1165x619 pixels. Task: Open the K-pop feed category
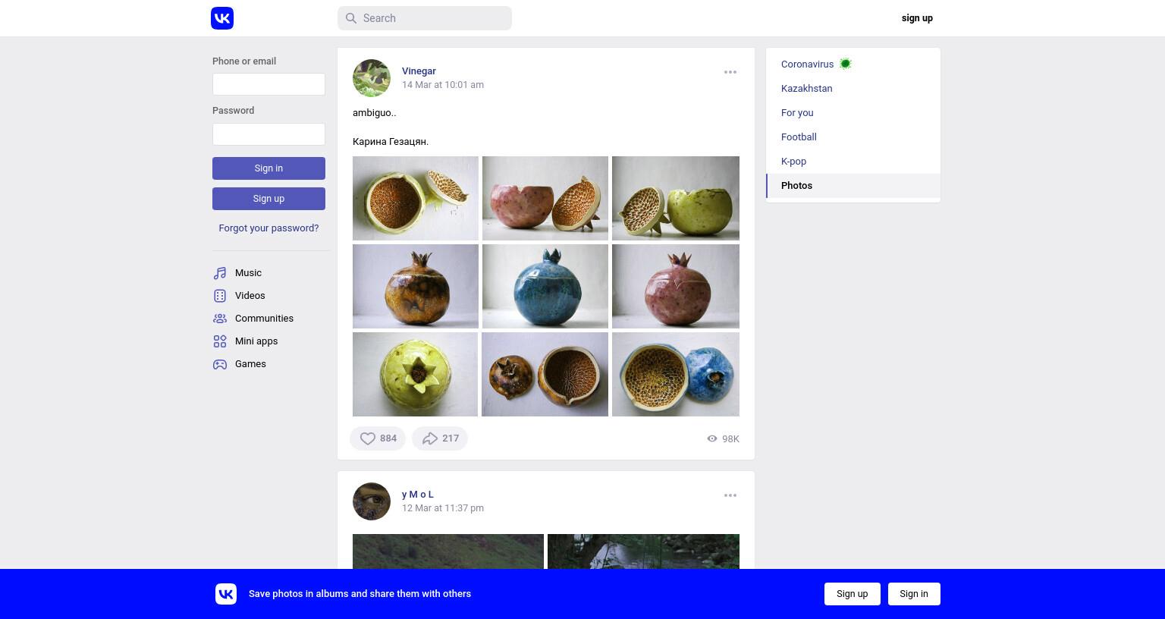tap(853, 162)
